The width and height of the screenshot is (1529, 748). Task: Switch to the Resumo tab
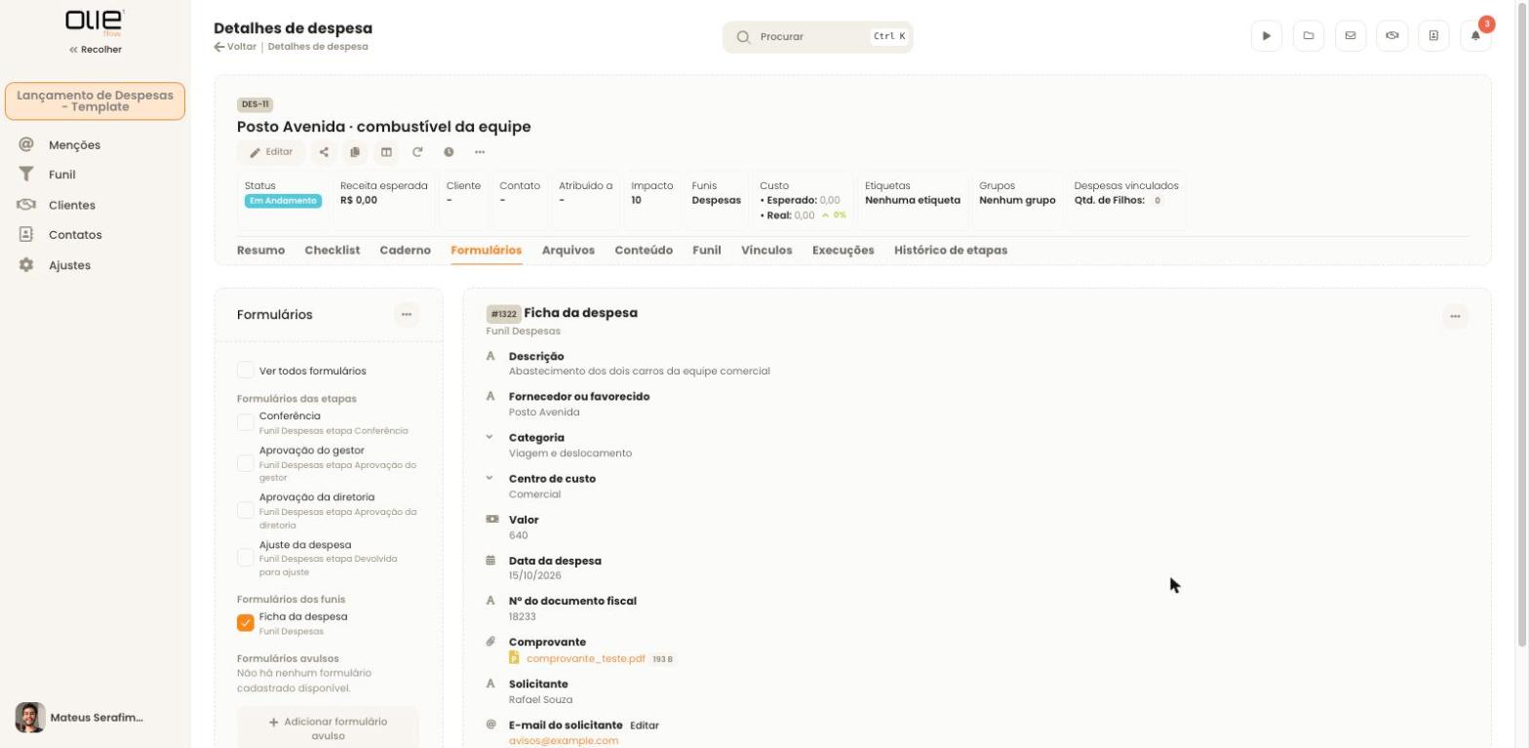pyautogui.click(x=260, y=251)
